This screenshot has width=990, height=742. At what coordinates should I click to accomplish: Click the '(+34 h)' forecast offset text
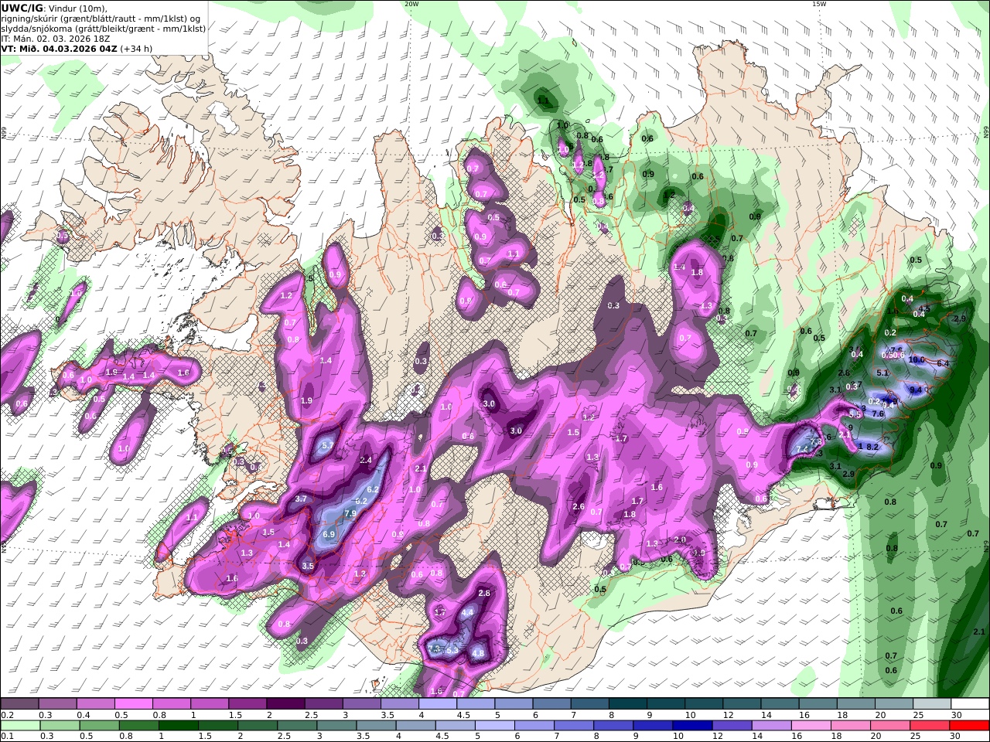136,48
